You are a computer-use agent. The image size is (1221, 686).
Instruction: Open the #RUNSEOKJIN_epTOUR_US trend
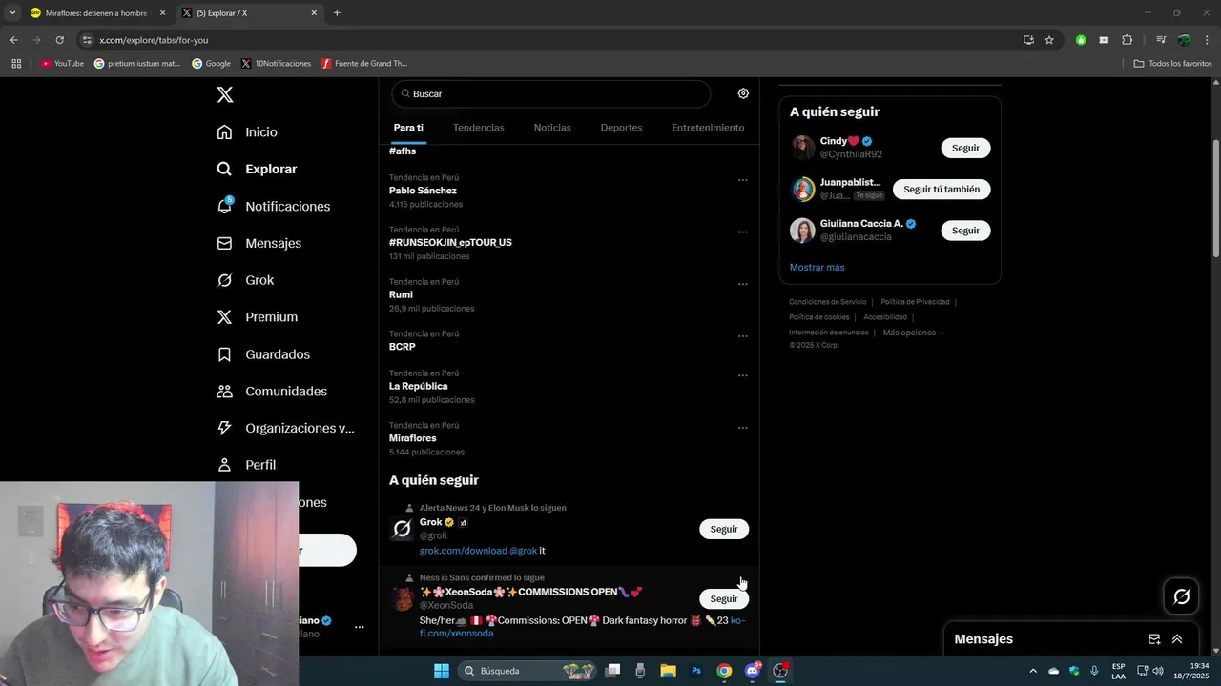(450, 243)
